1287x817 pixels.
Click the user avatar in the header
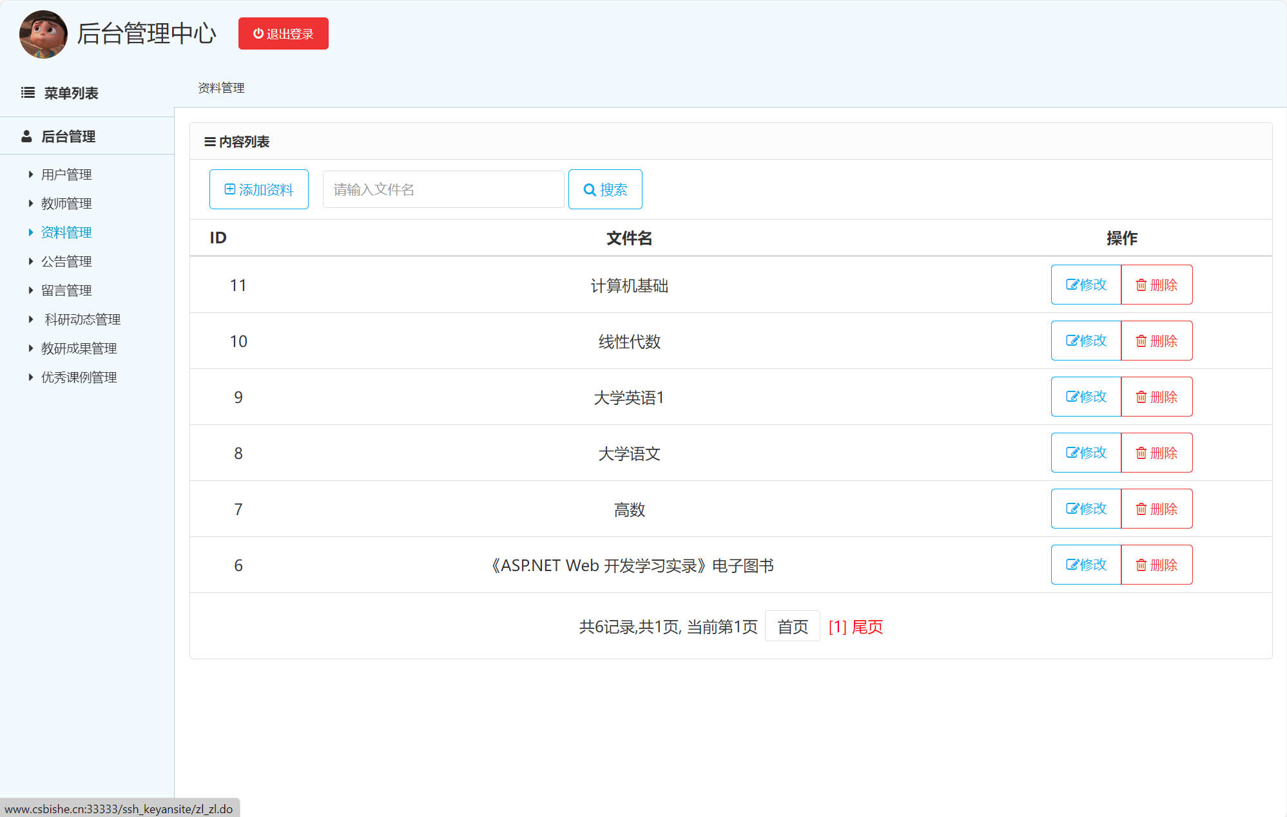[43, 34]
